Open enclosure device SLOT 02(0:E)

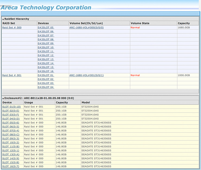coord(11,111)
